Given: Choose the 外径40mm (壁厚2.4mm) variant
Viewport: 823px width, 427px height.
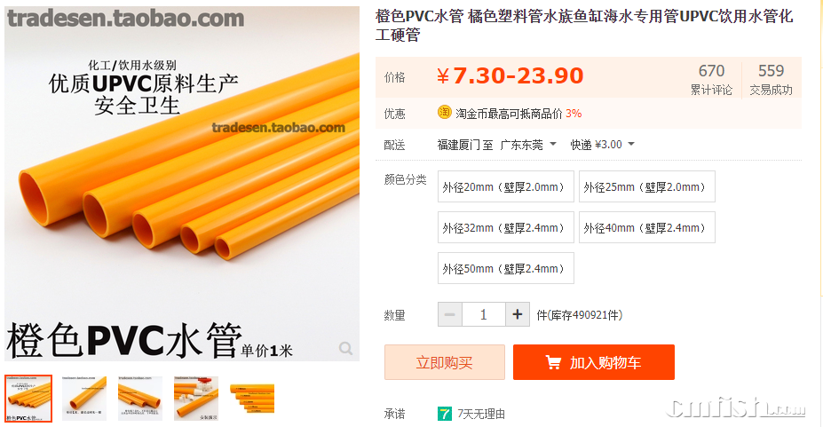Looking at the screenshot, I should pyautogui.click(x=646, y=227).
